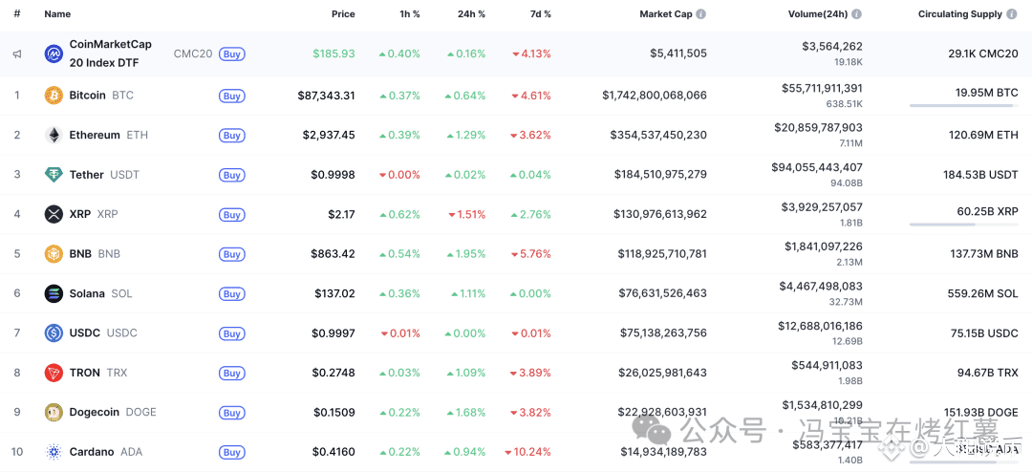
Task: Click the TRON logo icon
Action: (x=54, y=373)
